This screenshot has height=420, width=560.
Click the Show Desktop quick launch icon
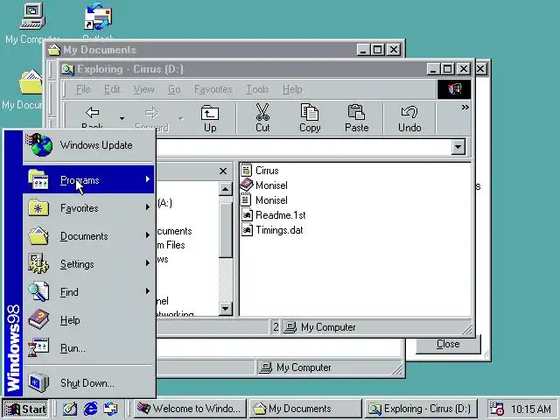[x=70, y=409]
